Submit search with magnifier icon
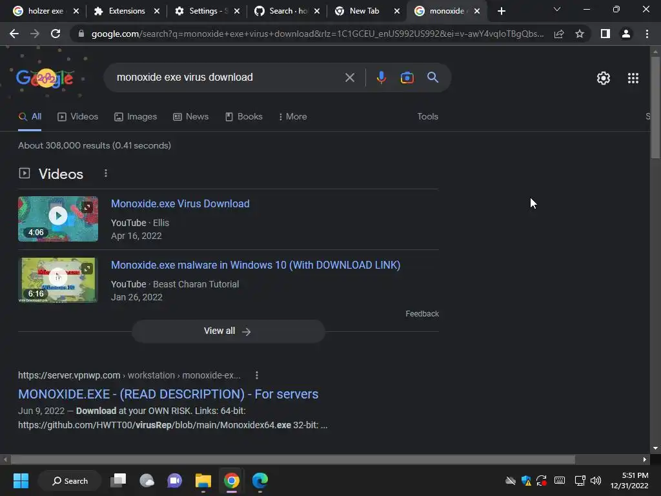This screenshot has height=496, width=661. tap(432, 77)
